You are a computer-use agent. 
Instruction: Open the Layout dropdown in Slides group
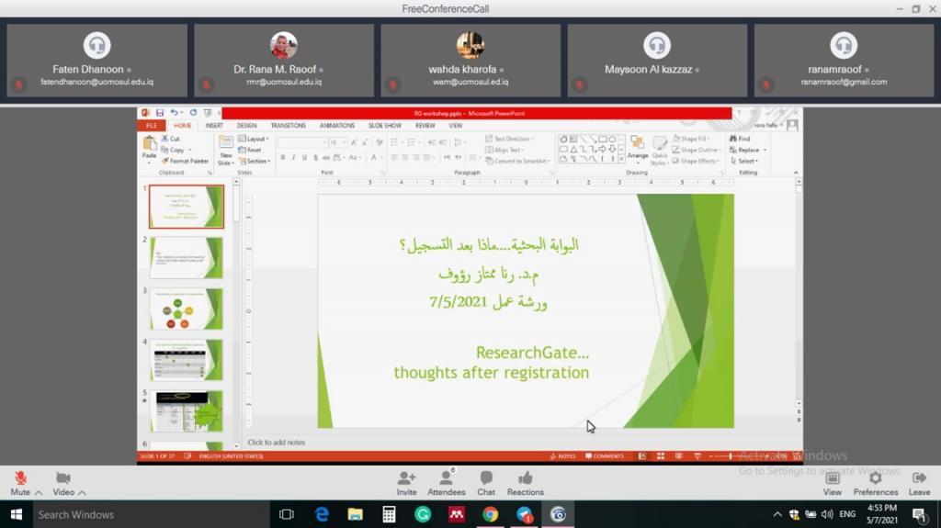(256, 139)
